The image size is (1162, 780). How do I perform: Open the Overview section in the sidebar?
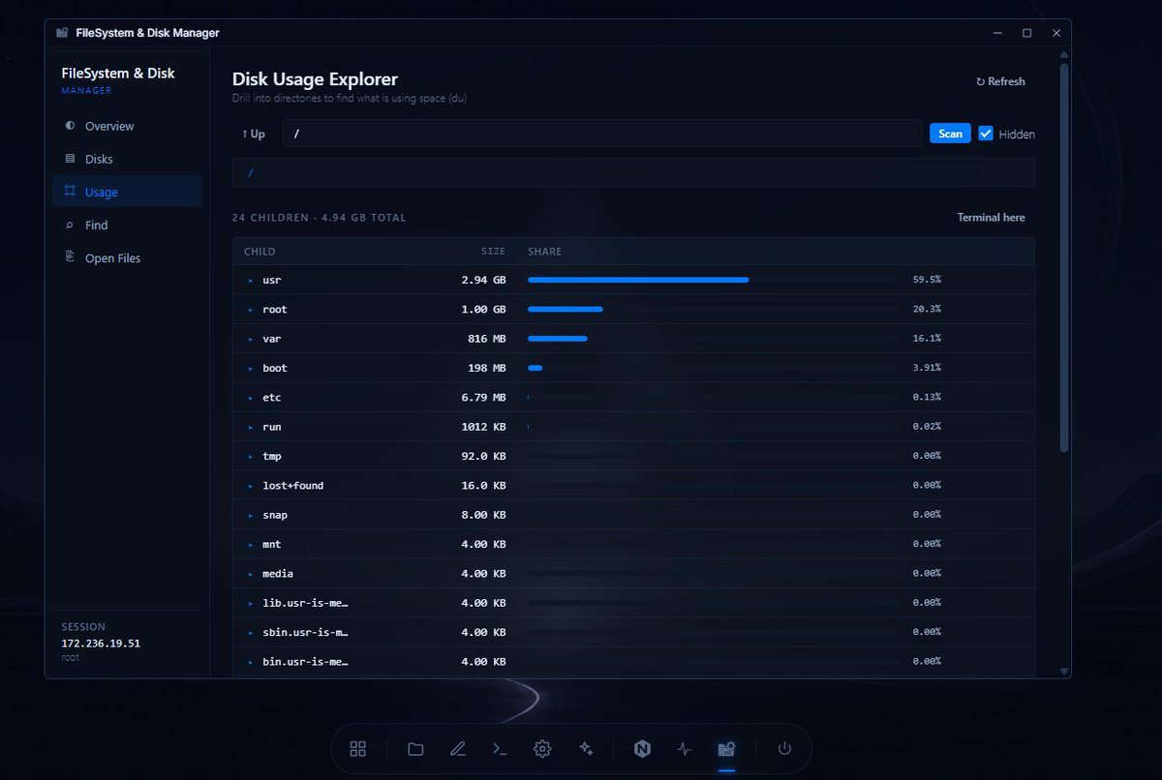point(127,126)
